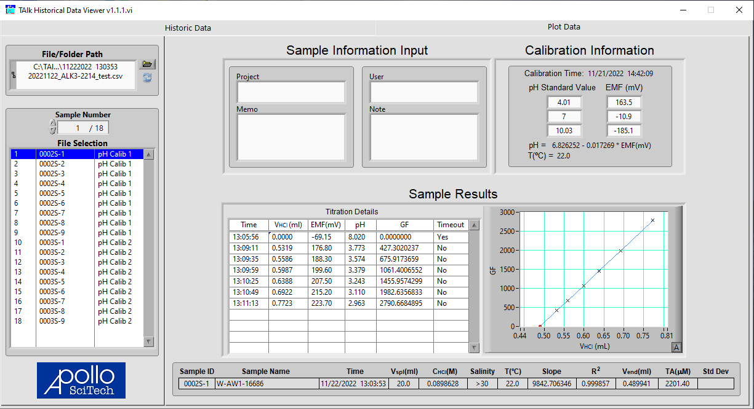The height and width of the screenshot is (409, 754).
Task: Increment the Sample Number stepper
Action: (53, 124)
